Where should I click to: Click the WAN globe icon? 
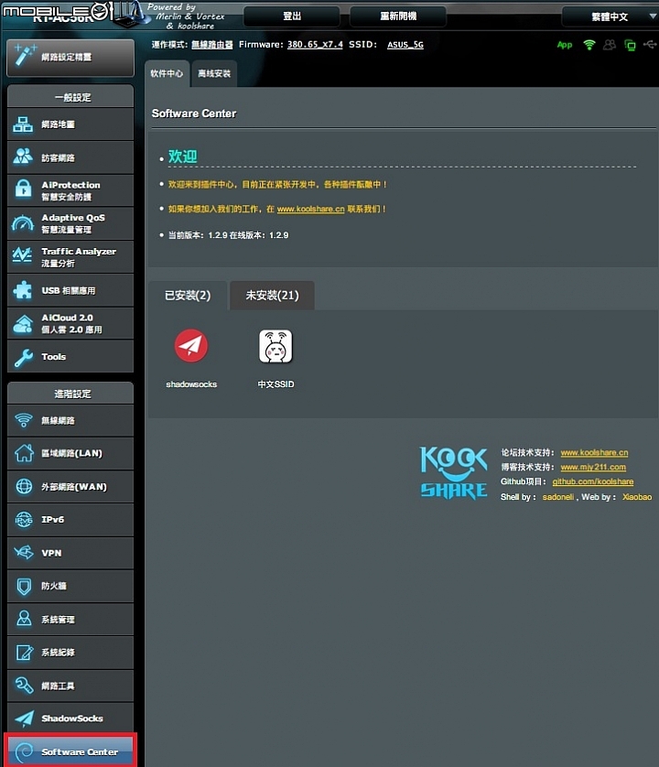click(x=24, y=486)
